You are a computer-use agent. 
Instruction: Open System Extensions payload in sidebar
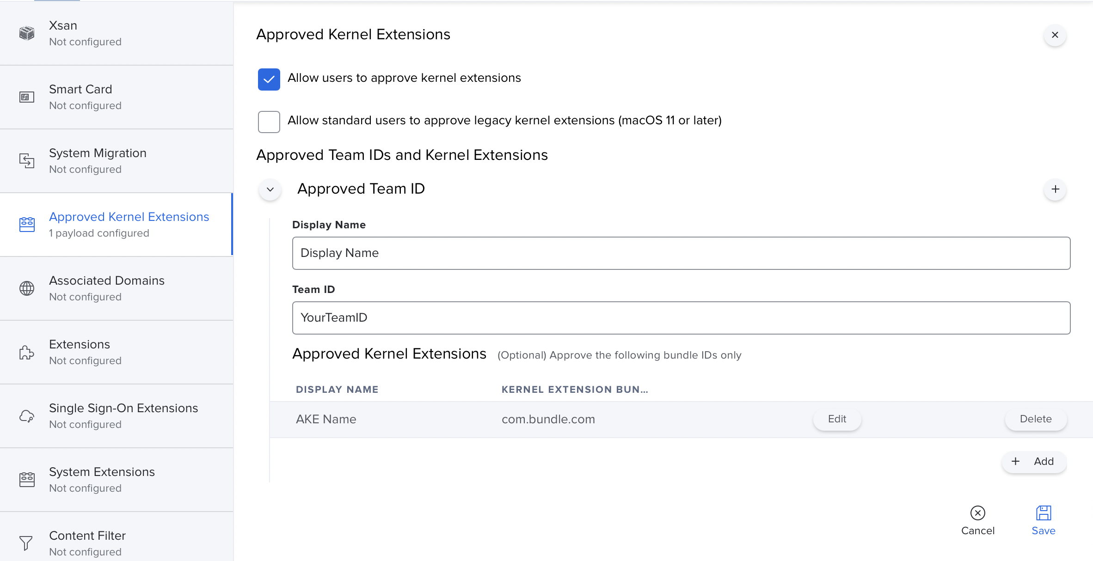(x=102, y=479)
